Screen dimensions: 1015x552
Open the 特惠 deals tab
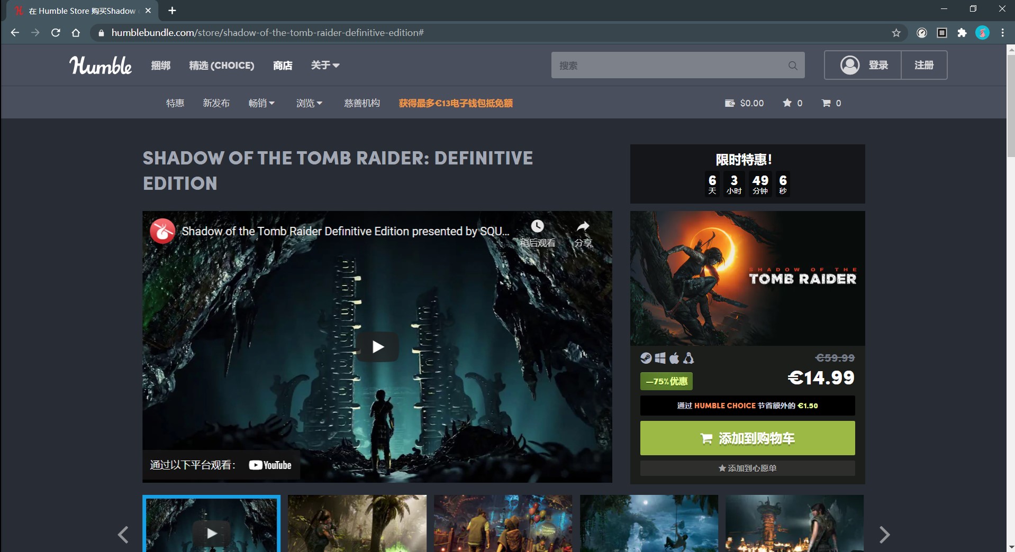point(175,103)
